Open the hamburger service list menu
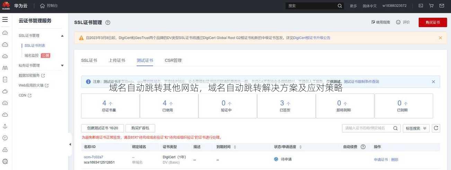Image resolution: width=451 pixels, height=170 pixels. coord(5,20)
